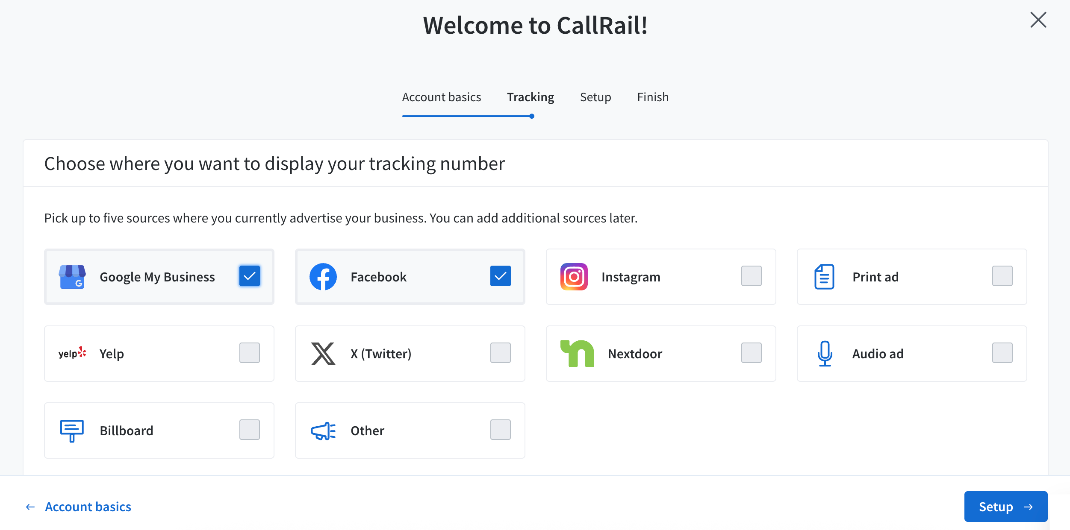This screenshot has height=530, width=1070.
Task: Close the Welcome to CallRail dialog
Action: (1038, 20)
